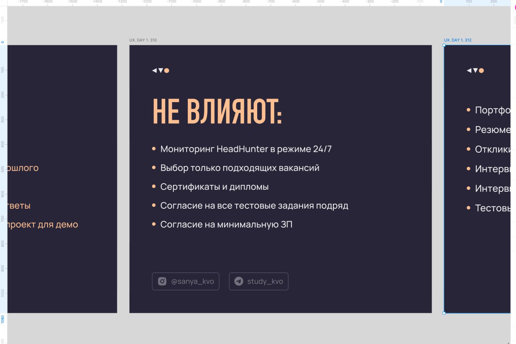Grab the bottom-left selection handle of frame 312
516x344 pixels.
point(444,313)
